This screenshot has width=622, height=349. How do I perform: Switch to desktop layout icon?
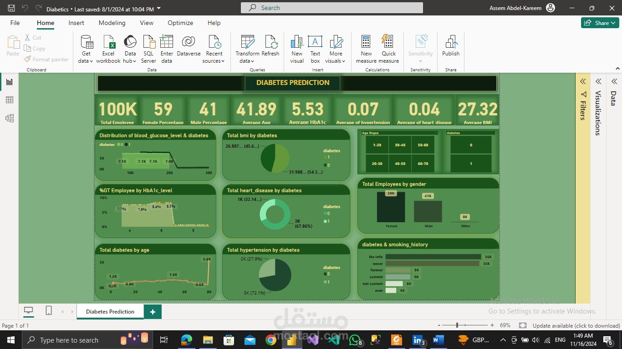coord(29,310)
